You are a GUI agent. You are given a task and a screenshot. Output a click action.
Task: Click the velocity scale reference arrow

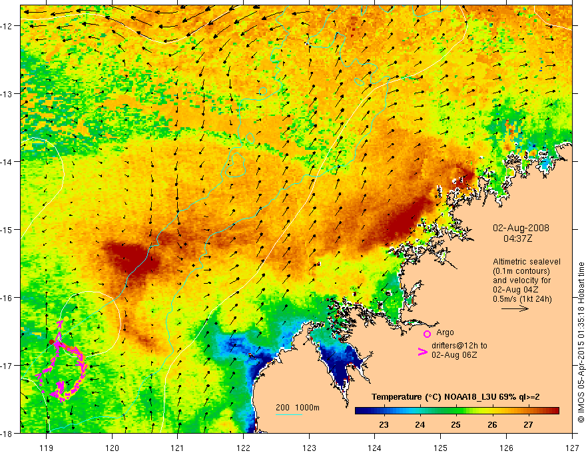[x=515, y=308]
